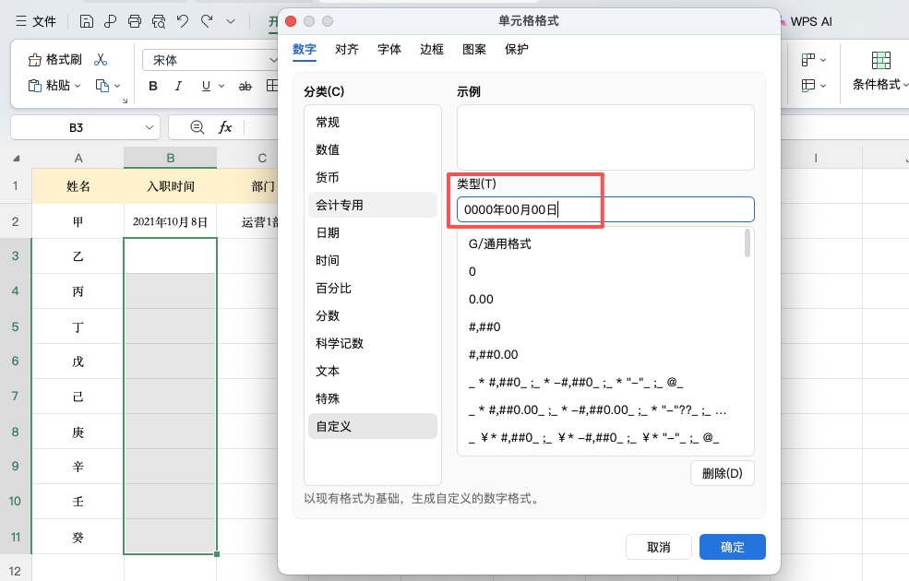Click the Save icon in toolbar

click(x=87, y=22)
